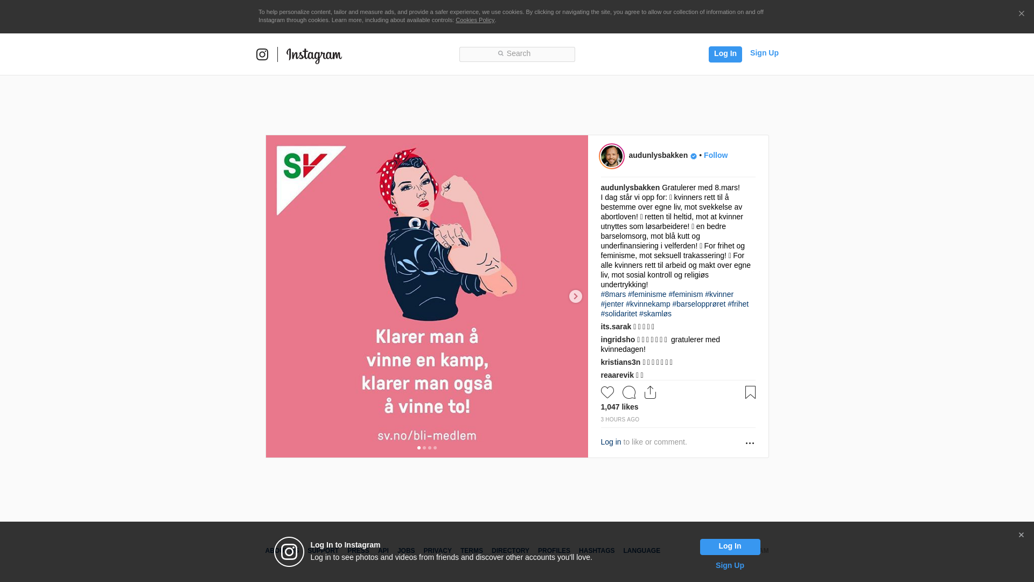Save post with bookmark icon

tap(750, 392)
